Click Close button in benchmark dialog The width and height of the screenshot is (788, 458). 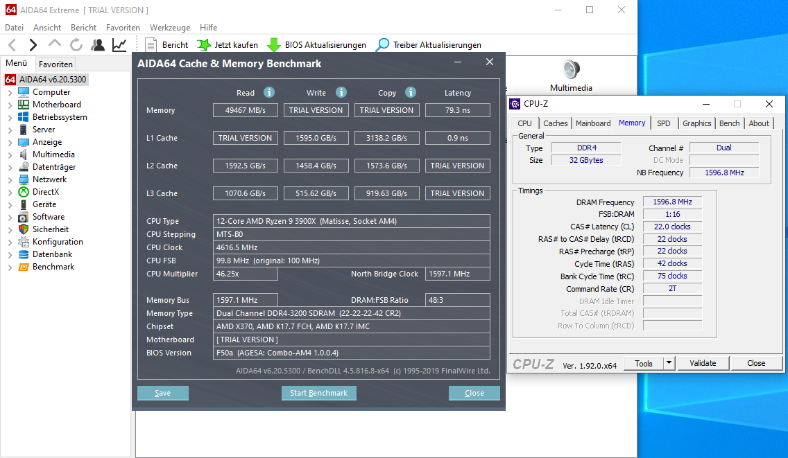pos(474,393)
